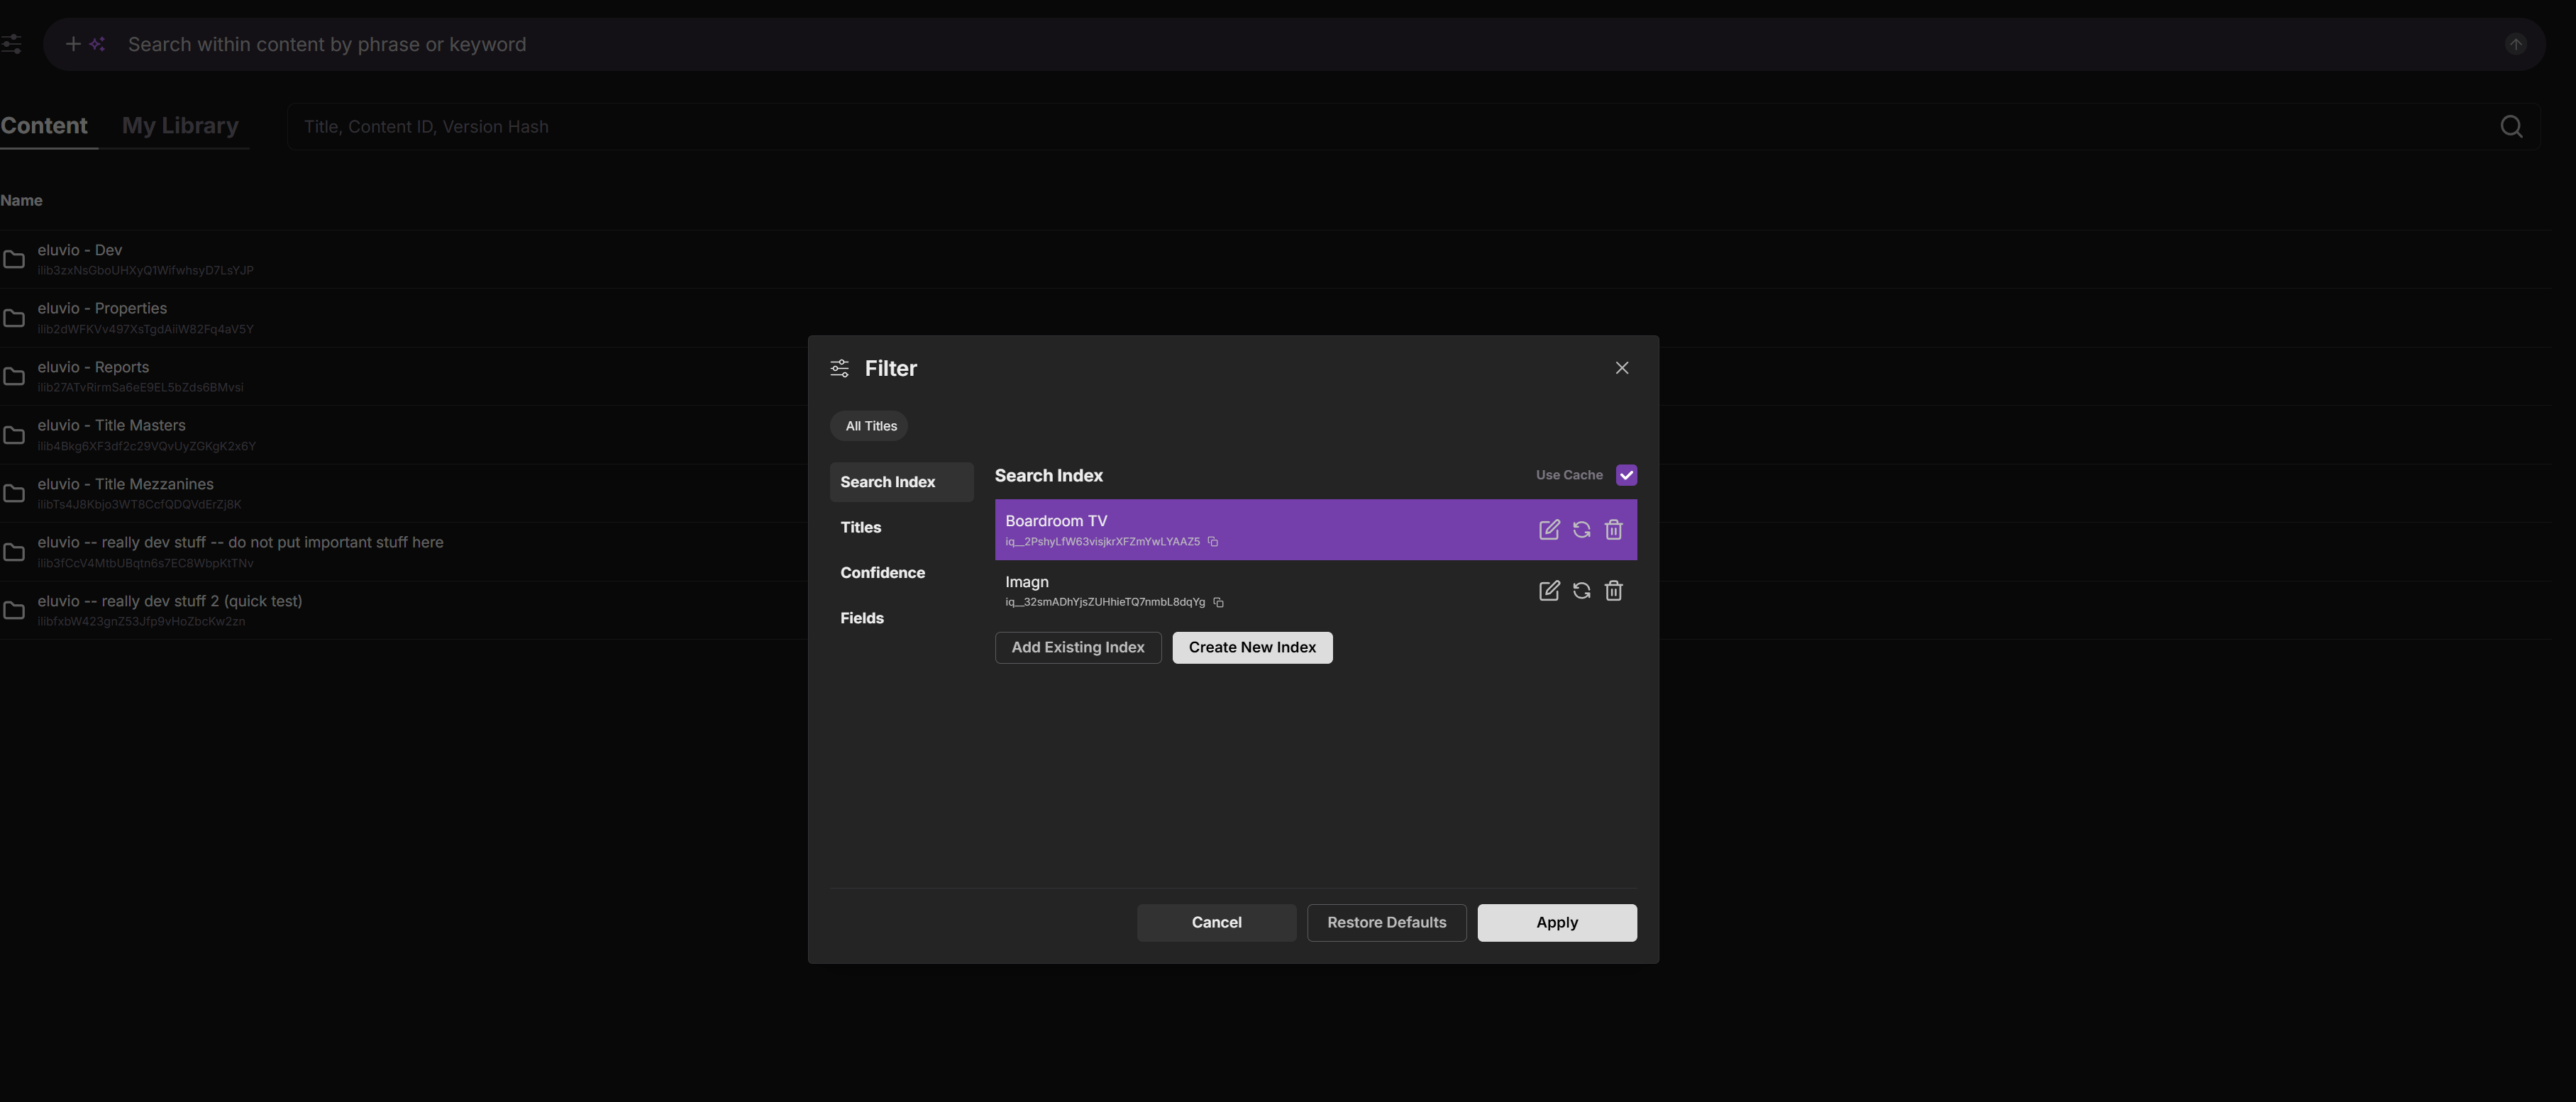Copy the Imagn index ID
The width and height of the screenshot is (2576, 1102).
1218,602
